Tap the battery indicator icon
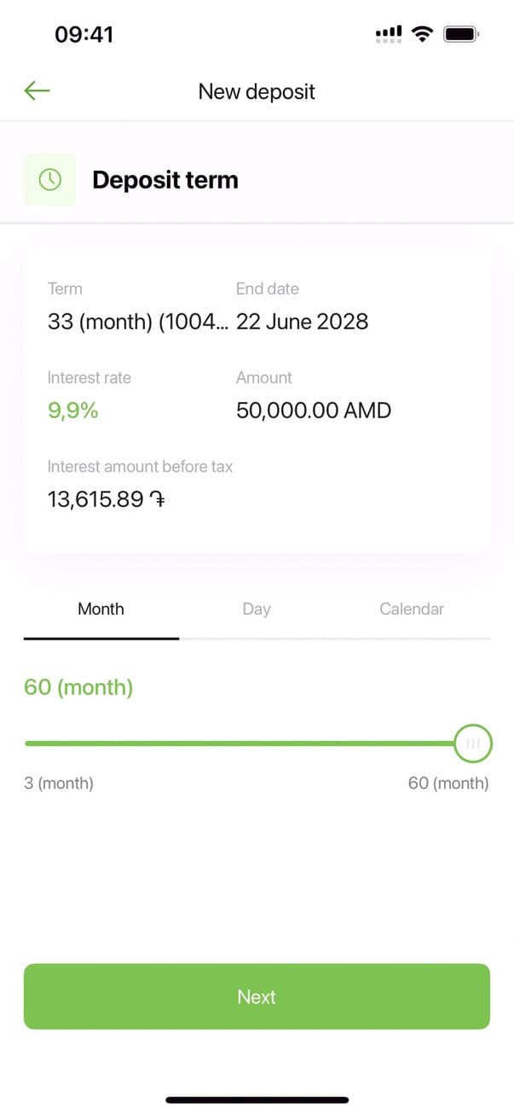Image resolution: width=514 pixels, height=1114 pixels. point(461,34)
